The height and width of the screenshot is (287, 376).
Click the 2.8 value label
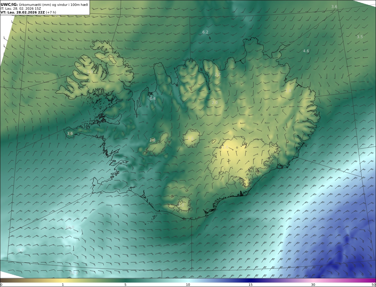[x=152, y=140]
